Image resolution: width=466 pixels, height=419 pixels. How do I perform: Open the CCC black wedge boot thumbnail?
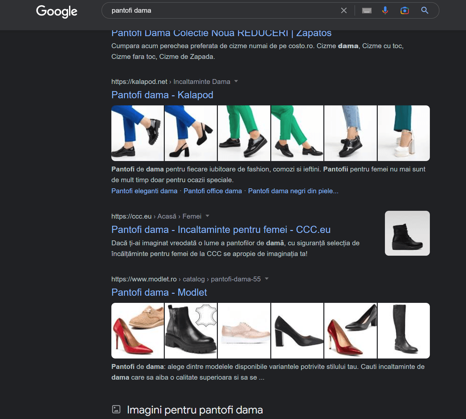click(x=407, y=233)
